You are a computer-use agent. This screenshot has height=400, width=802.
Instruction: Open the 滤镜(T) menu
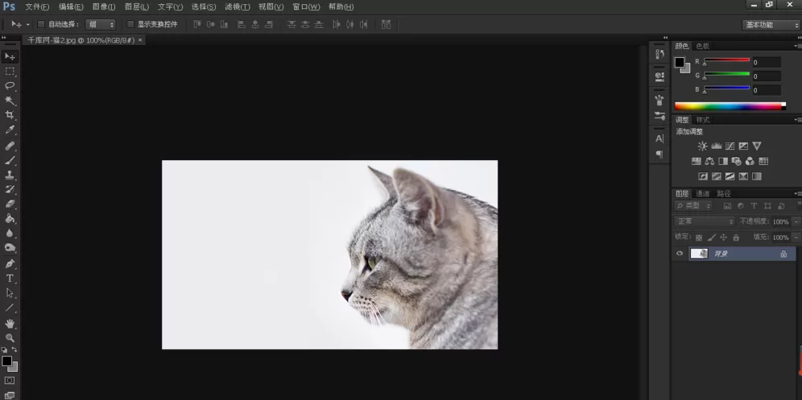click(238, 6)
